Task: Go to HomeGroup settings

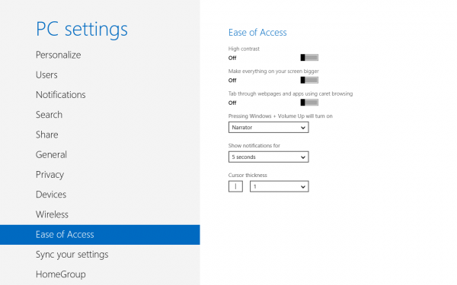Action: 61,274
